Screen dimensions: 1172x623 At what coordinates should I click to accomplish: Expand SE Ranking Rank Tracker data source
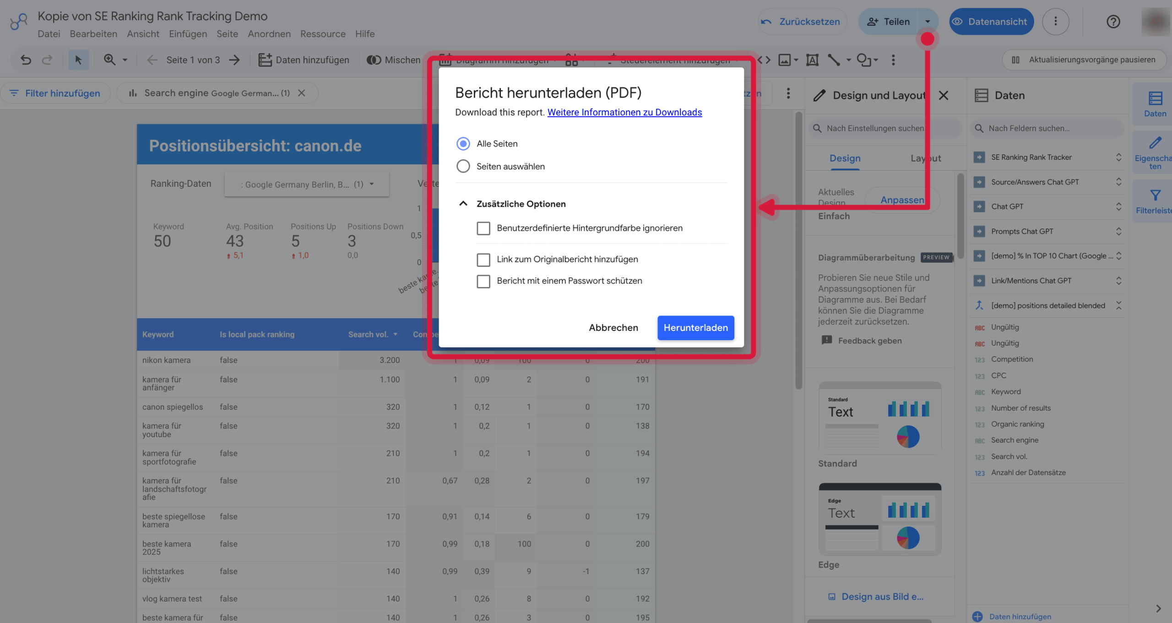(1118, 157)
